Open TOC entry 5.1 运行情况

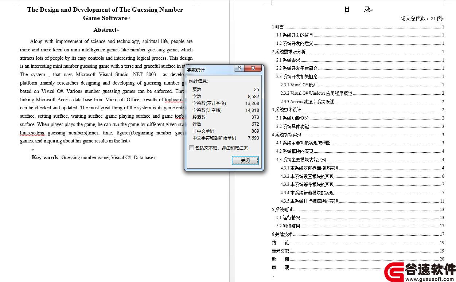click(360, 218)
